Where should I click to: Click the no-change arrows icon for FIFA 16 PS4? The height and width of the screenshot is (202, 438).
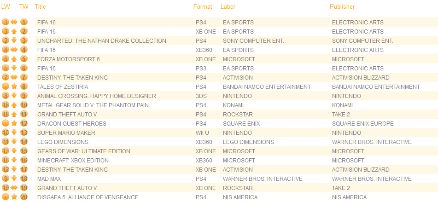pos(14,23)
